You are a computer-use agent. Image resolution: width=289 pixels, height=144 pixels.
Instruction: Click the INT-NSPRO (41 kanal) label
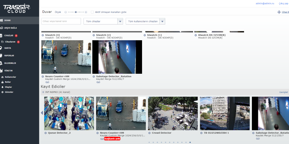(x=58, y=92)
